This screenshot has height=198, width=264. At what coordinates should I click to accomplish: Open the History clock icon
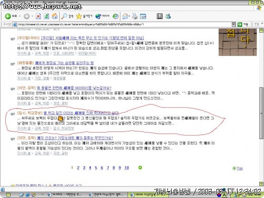tap(116, 16)
